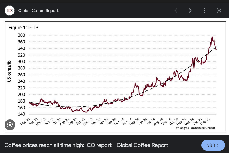Search this image with Google Lens

coord(10,124)
